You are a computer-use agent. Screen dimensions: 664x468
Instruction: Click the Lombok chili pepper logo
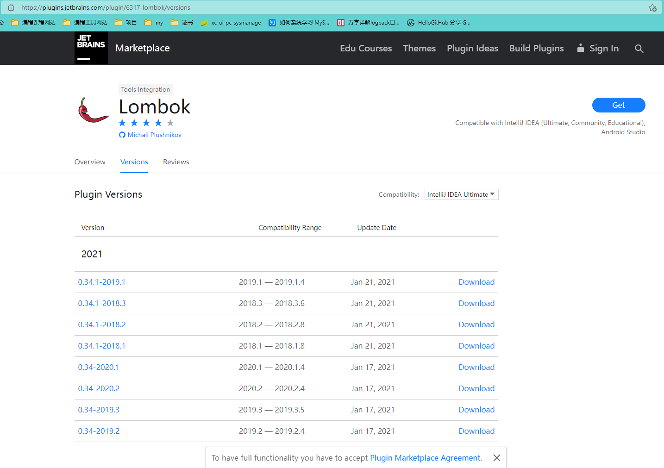pos(93,110)
